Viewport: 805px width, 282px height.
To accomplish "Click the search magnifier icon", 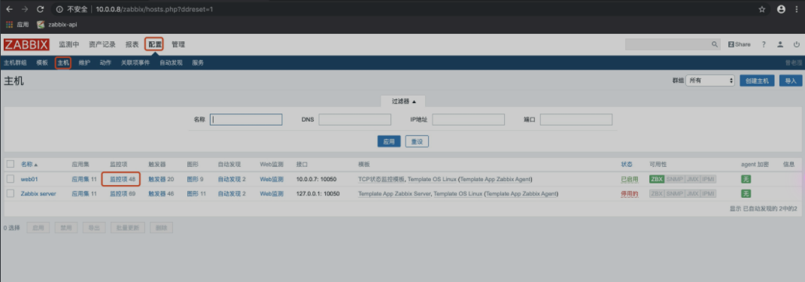I will pyautogui.click(x=715, y=44).
